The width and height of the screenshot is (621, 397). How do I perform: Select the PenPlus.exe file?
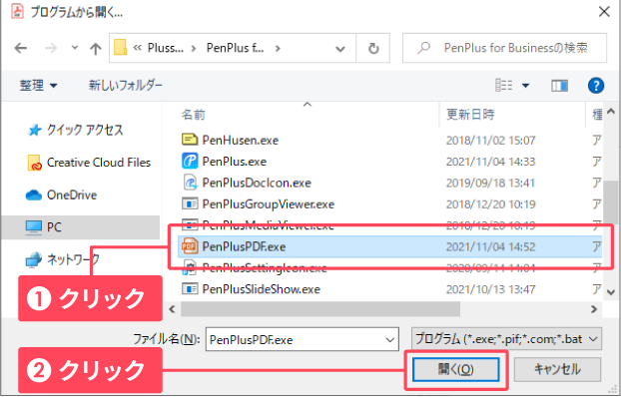234,162
